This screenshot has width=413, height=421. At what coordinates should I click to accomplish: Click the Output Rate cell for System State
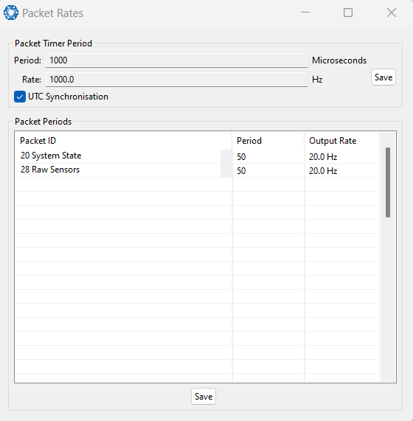pyautogui.click(x=342, y=156)
